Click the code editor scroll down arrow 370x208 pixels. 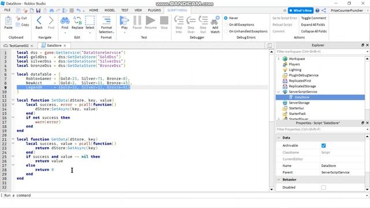(x=271, y=190)
